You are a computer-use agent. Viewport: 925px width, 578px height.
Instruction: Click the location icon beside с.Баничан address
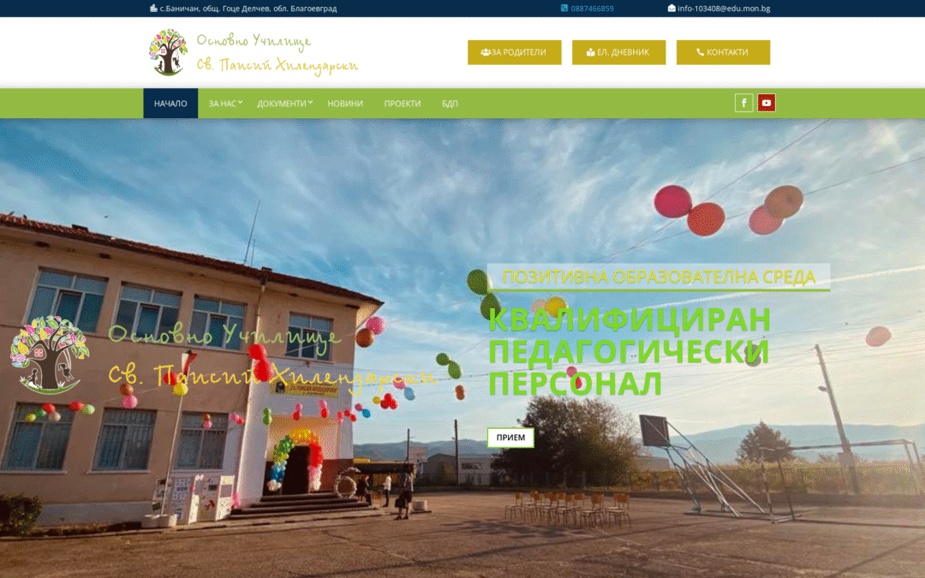tap(153, 9)
